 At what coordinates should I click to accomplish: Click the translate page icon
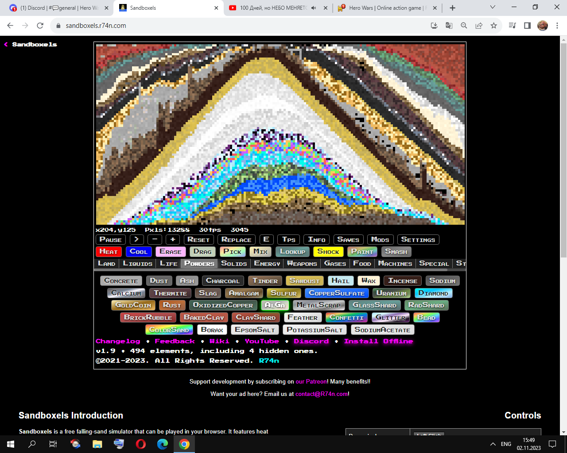coord(449,26)
